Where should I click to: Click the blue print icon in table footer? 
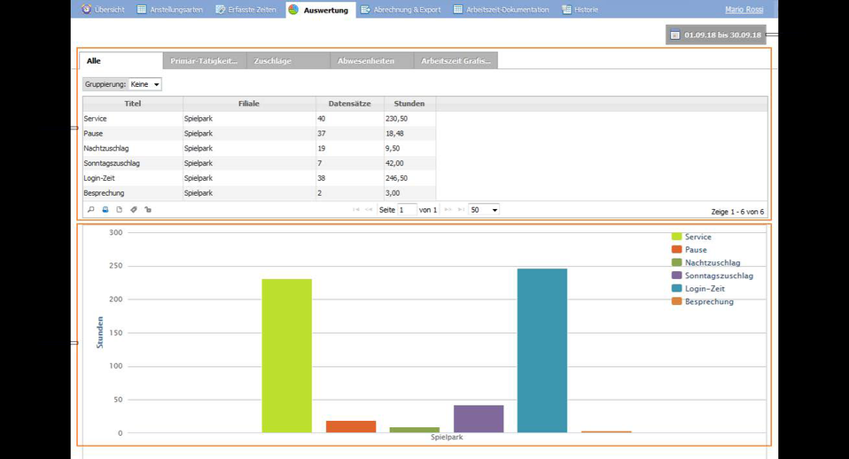(105, 209)
